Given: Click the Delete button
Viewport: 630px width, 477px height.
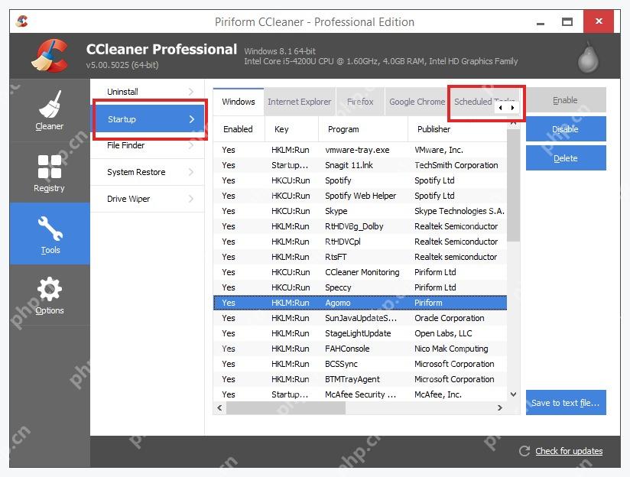Looking at the screenshot, I should point(566,158).
